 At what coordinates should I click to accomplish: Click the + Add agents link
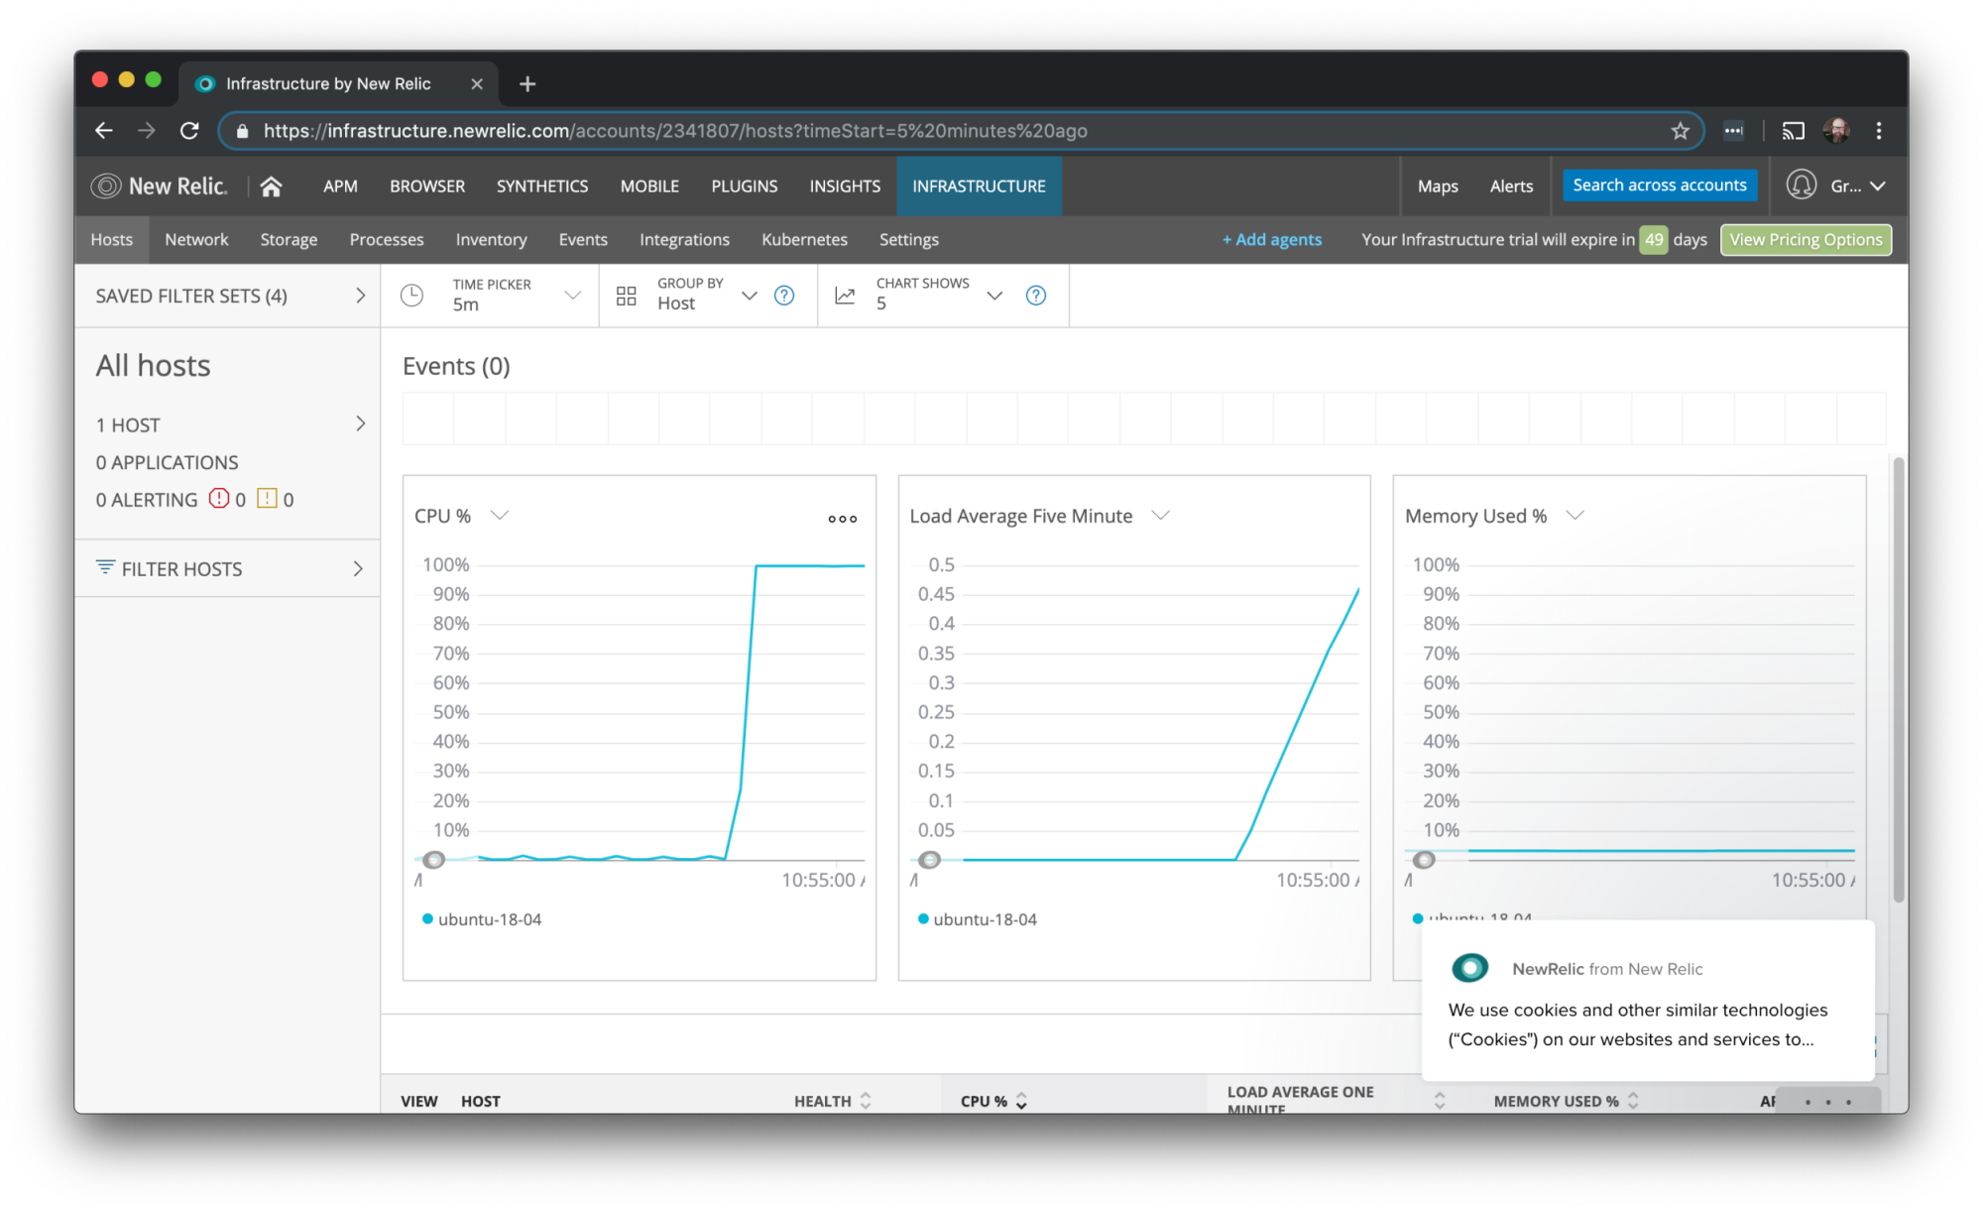coord(1271,240)
